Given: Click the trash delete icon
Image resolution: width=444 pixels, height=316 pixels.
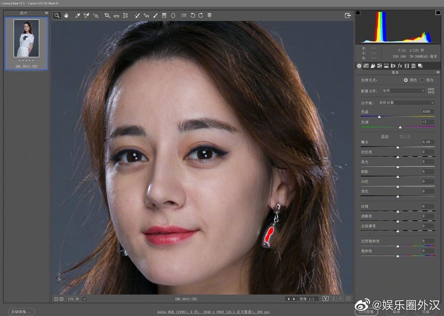Looking at the screenshot, I should pyautogui.click(x=209, y=15).
